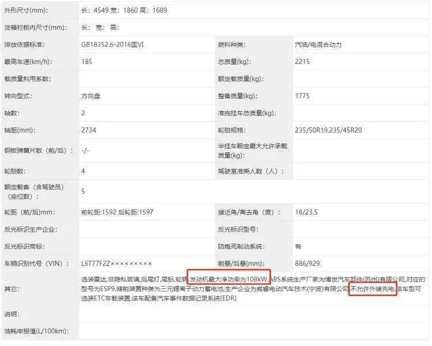Click the 轮胎数 value 4

point(84,171)
